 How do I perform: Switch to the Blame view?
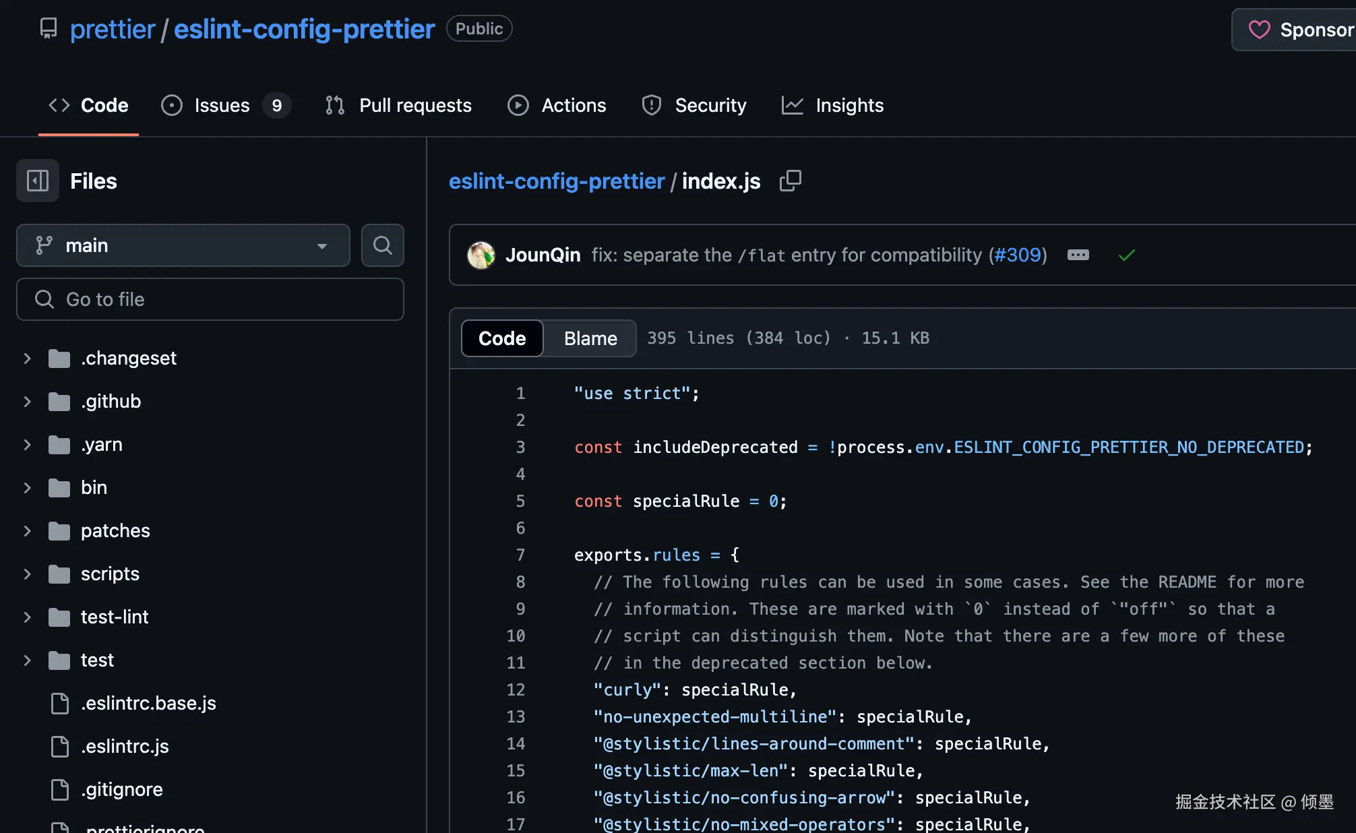pyautogui.click(x=590, y=338)
